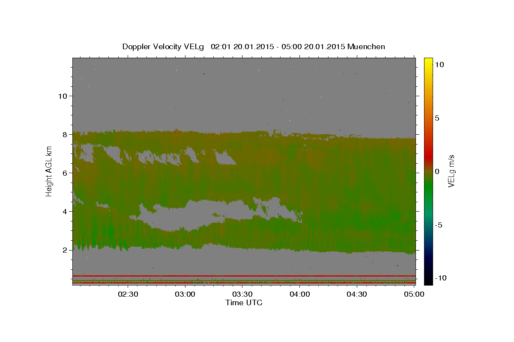This screenshot has width=514, height=342.
Task: Click the plot title "Doppler Velocity VELg"
Action: pyautogui.click(x=164, y=47)
